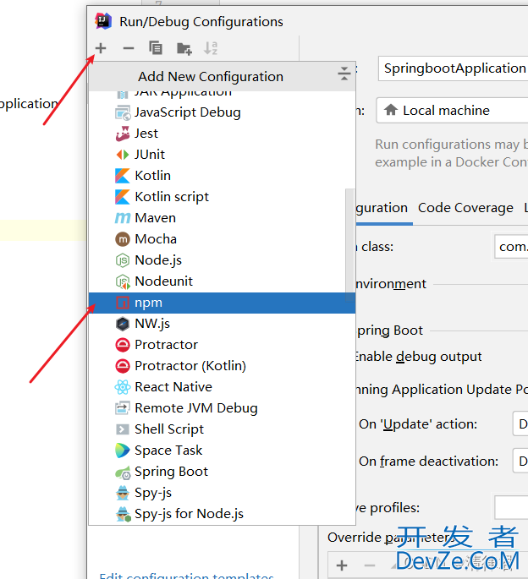Click the Spring Boot icon
Image resolution: width=528 pixels, height=579 pixels.
coord(123,472)
